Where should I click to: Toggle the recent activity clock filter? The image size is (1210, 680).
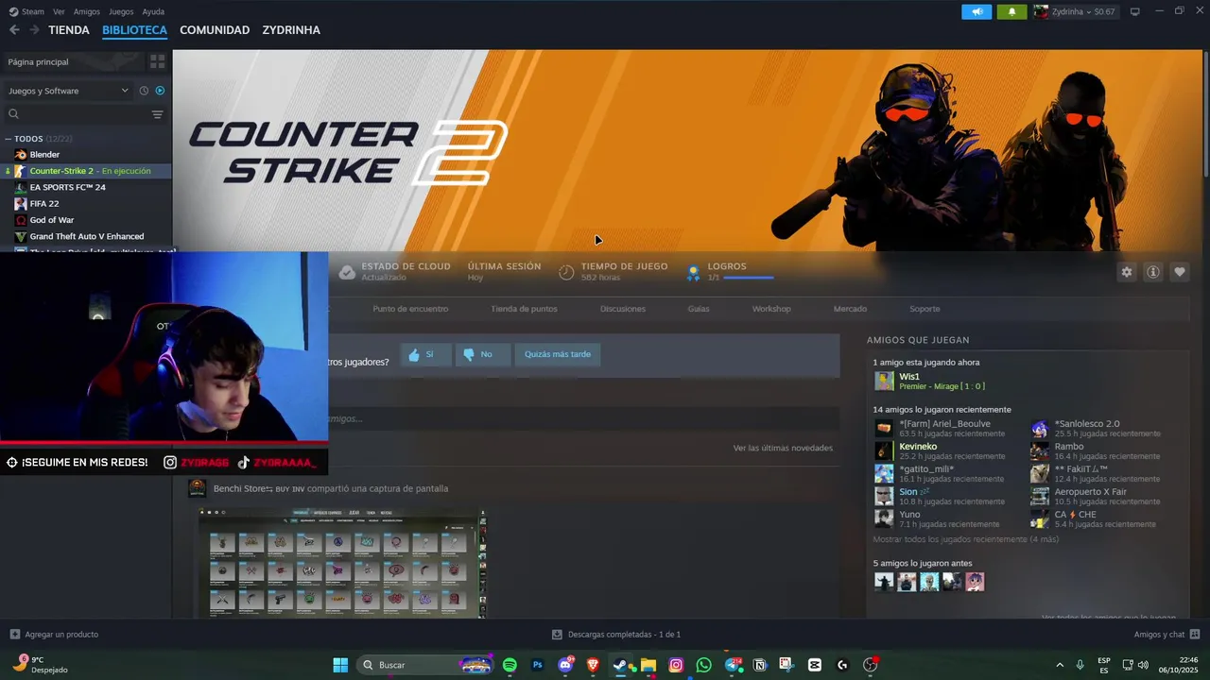[144, 91]
